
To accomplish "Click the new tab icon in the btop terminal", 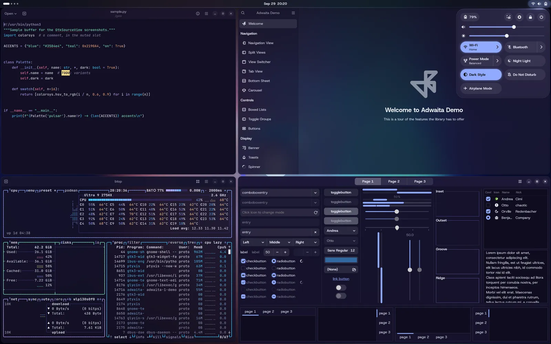I will tap(6, 181).
